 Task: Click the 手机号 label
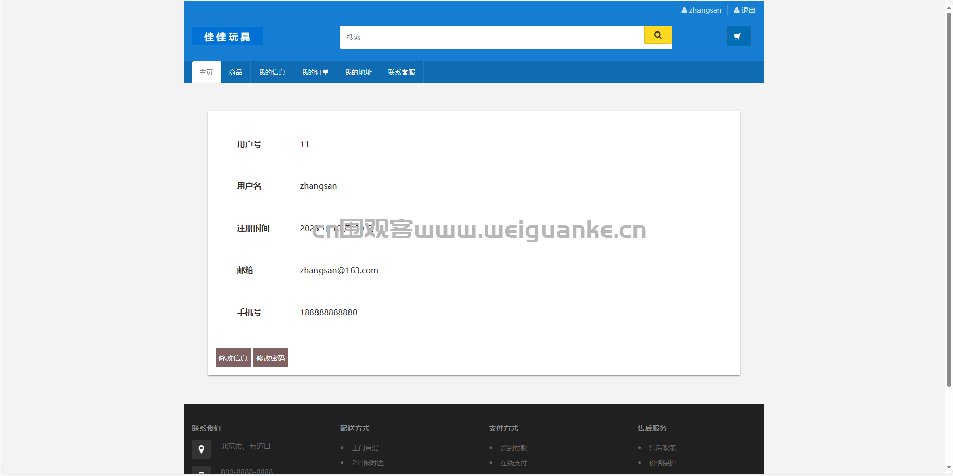pos(249,312)
